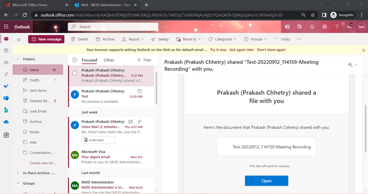Open the Office app launcher waffle
Viewport: 368px width, 194px height.
pyautogui.click(x=6, y=27)
